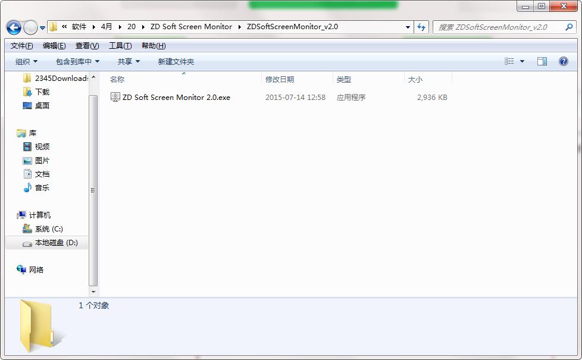This screenshot has width=582, height=360.
Task: Expand arrow after 软件 breadcrumb
Action: 93,27
